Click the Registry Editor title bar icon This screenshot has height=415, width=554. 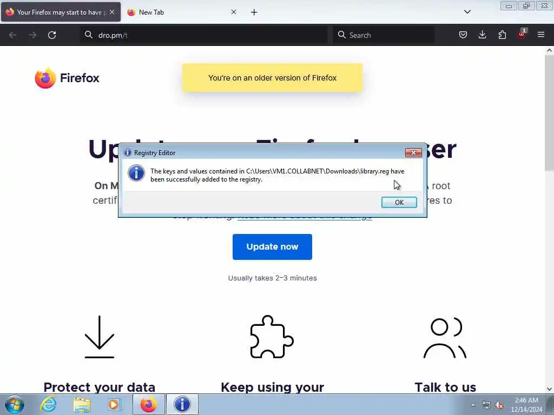pos(128,152)
